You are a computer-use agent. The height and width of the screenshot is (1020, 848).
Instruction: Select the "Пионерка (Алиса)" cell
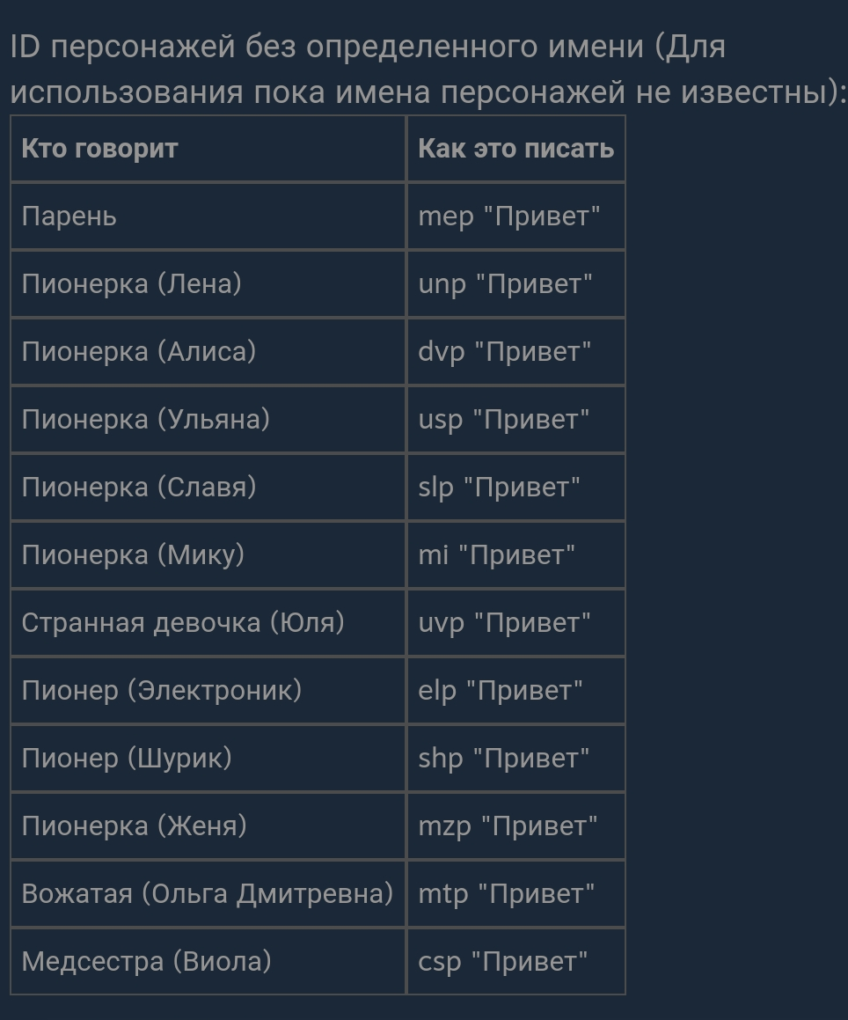point(138,352)
